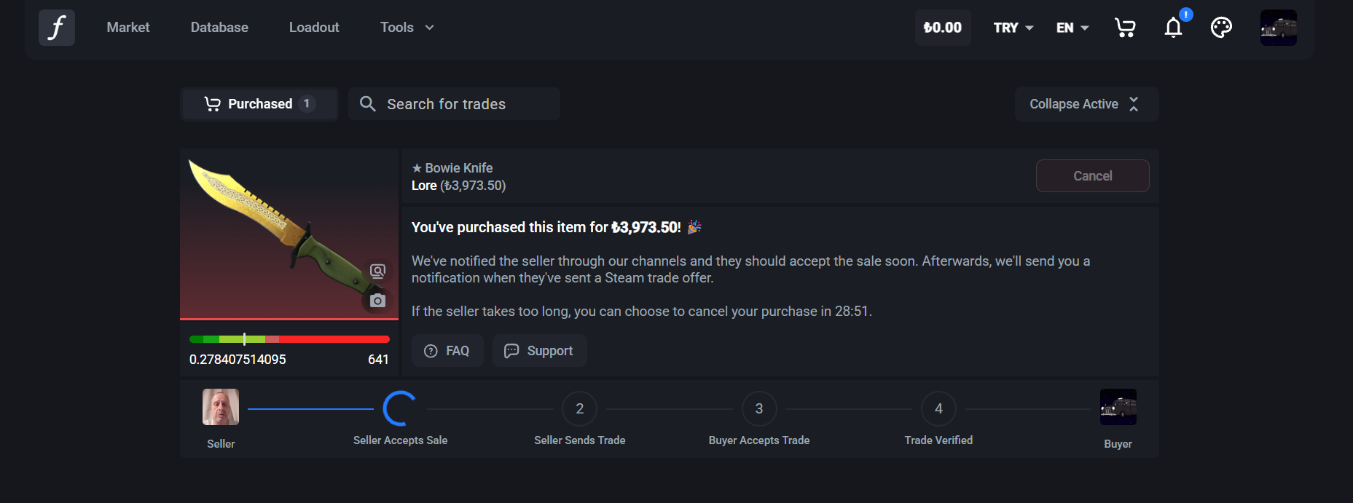The width and height of the screenshot is (1353, 503).
Task: Click the buyer's avatar
Action: tap(1118, 407)
